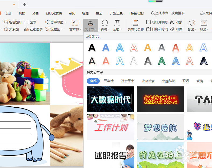Filter WordArt by 爱情
Screen dimensions: 212x168
click(200, 81)
